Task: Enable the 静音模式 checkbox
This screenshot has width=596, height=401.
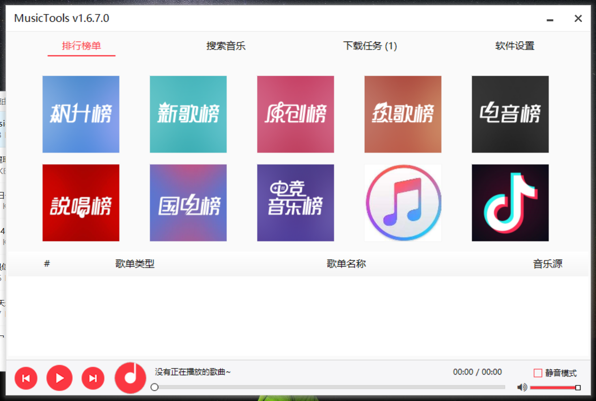Action: click(x=538, y=373)
